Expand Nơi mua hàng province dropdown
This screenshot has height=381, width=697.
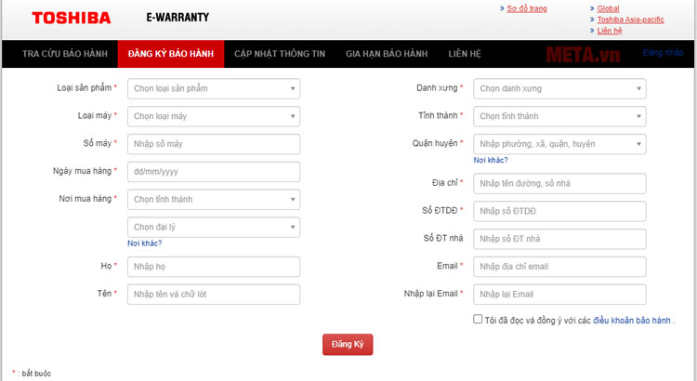(x=214, y=199)
